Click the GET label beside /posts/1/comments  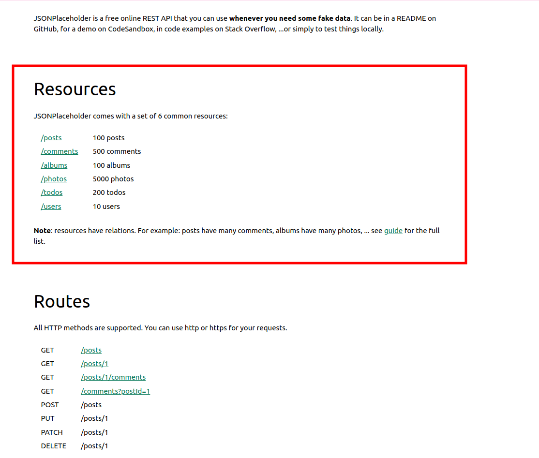[x=47, y=377]
